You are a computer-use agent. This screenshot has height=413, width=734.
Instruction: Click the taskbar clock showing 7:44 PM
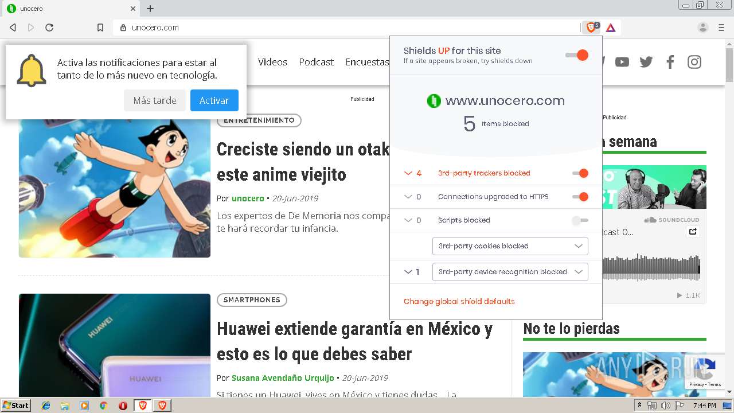[704, 406]
